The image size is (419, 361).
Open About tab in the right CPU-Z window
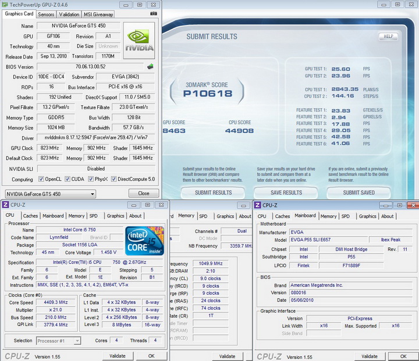coord(387,216)
